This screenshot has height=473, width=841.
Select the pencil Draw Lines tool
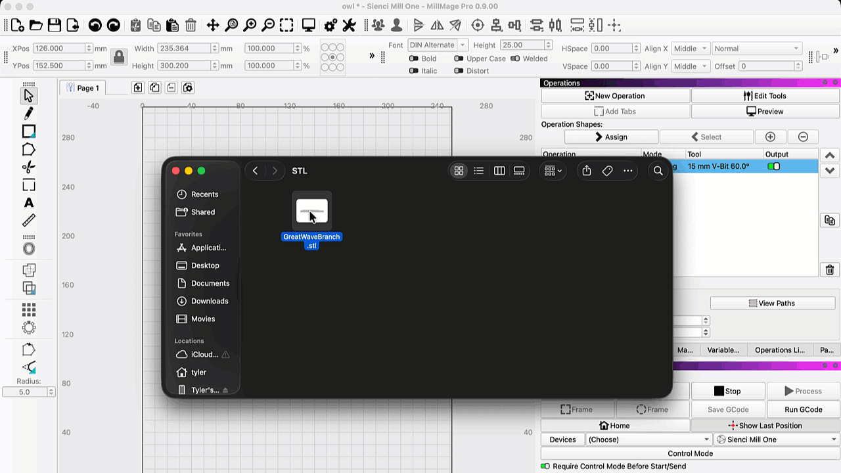tap(29, 114)
